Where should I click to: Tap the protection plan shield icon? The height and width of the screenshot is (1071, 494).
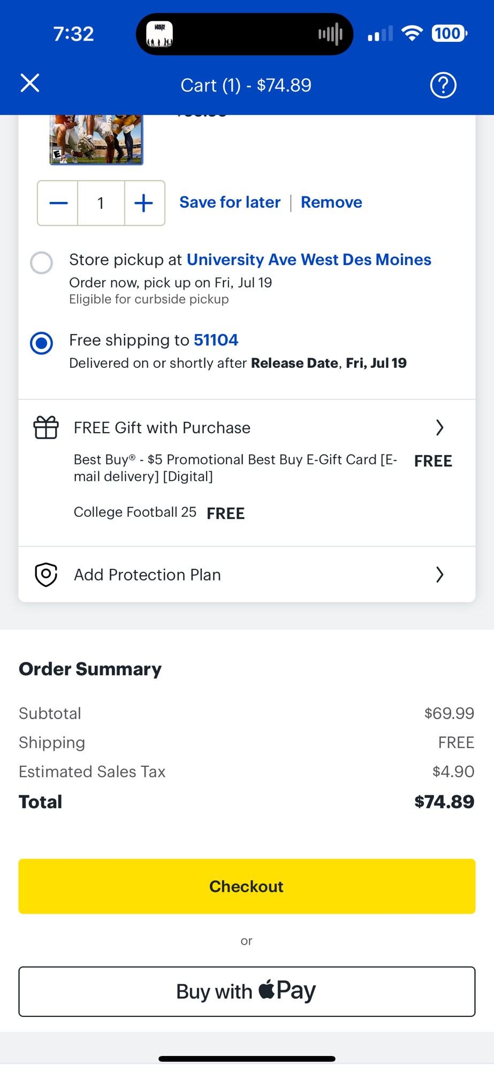(x=46, y=575)
